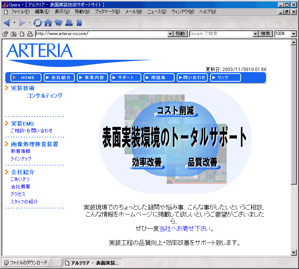
Task: Click the New page icon in main toolbar
Action: tap(79, 22)
